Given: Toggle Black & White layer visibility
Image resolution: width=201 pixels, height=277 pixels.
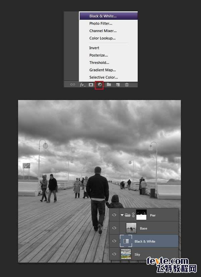Looking at the screenshot, I should click(x=114, y=241).
